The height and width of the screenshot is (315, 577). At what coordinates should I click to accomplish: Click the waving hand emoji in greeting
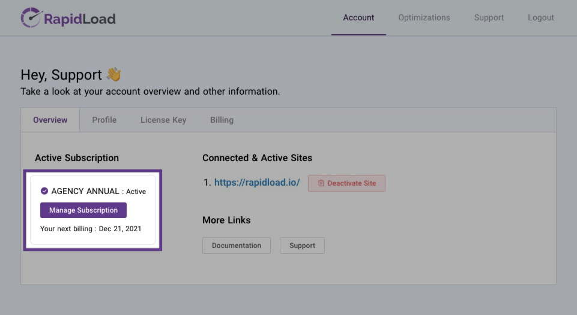coord(113,75)
